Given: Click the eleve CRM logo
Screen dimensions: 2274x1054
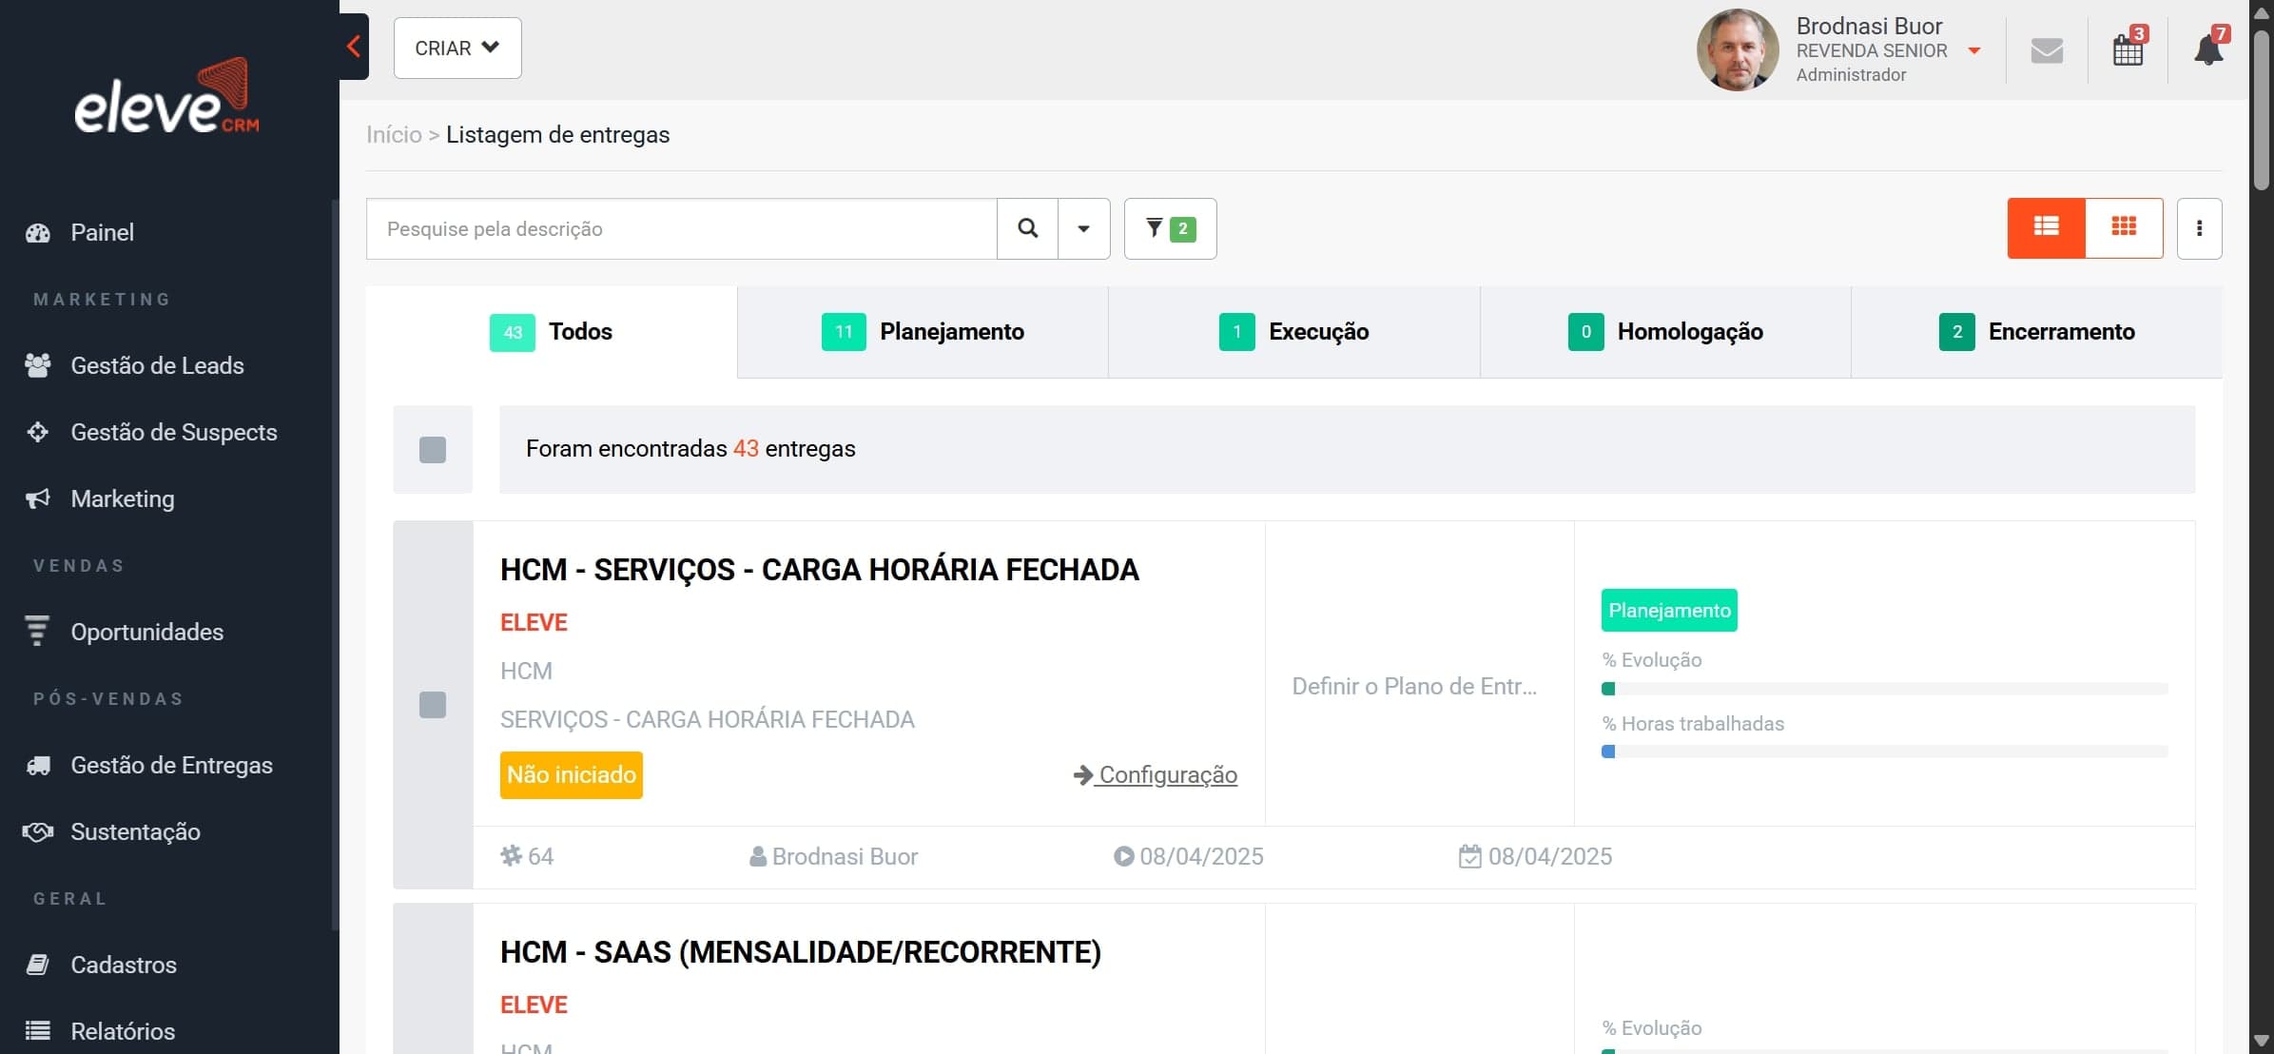Looking at the screenshot, I should pos(166,96).
